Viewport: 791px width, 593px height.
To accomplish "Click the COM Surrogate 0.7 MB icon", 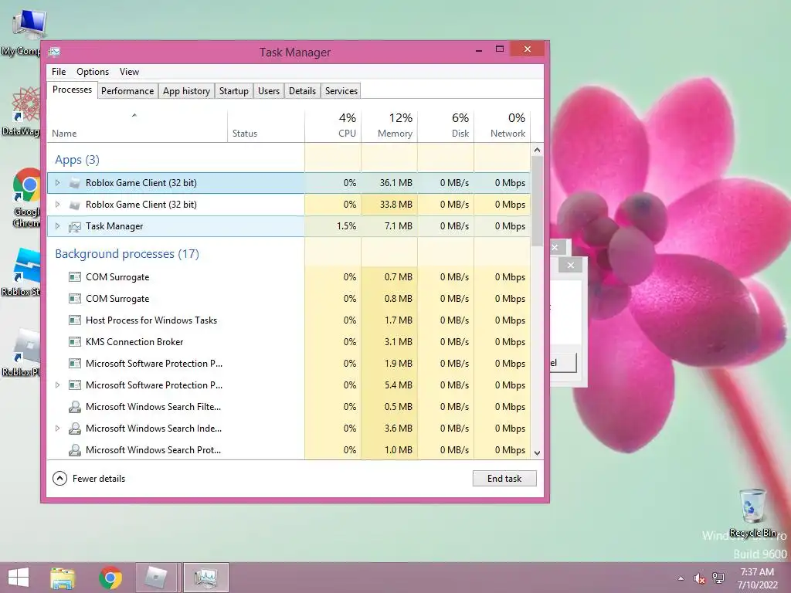I will tap(75, 277).
